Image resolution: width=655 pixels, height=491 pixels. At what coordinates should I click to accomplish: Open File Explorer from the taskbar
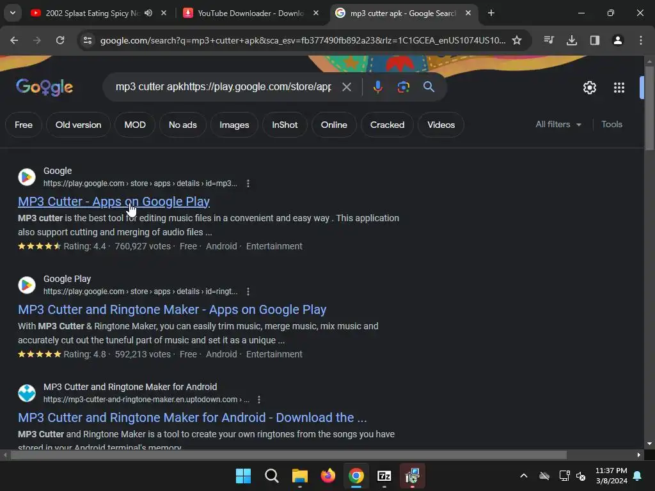[299, 476]
